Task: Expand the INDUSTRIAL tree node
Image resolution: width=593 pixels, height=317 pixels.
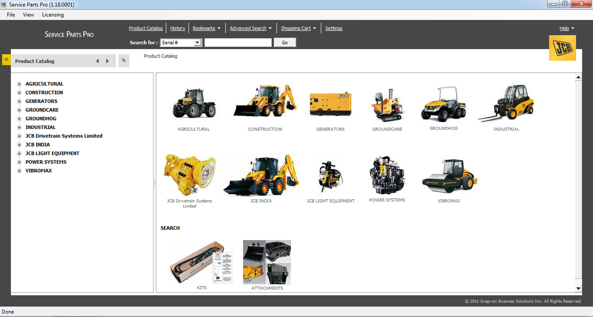Action: point(19,127)
